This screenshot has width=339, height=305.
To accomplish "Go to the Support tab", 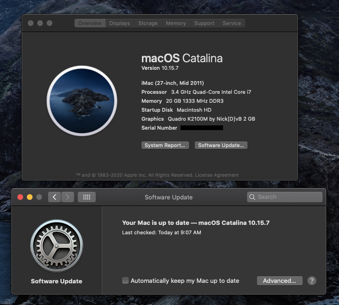I will click(x=204, y=23).
